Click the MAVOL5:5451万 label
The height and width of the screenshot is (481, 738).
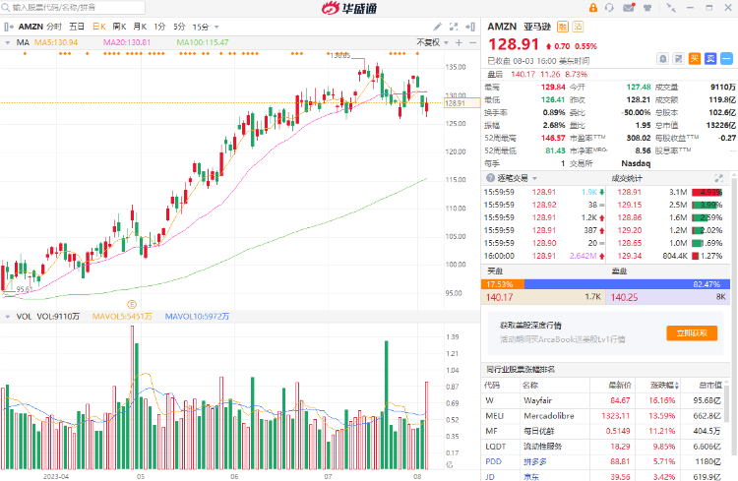122,317
